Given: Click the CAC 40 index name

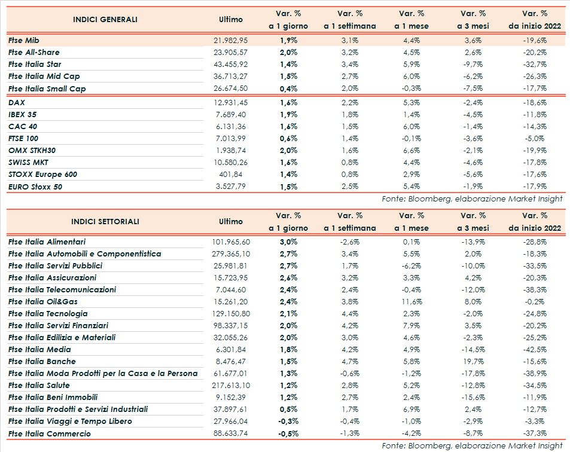Looking at the screenshot, I should tap(23, 126).
